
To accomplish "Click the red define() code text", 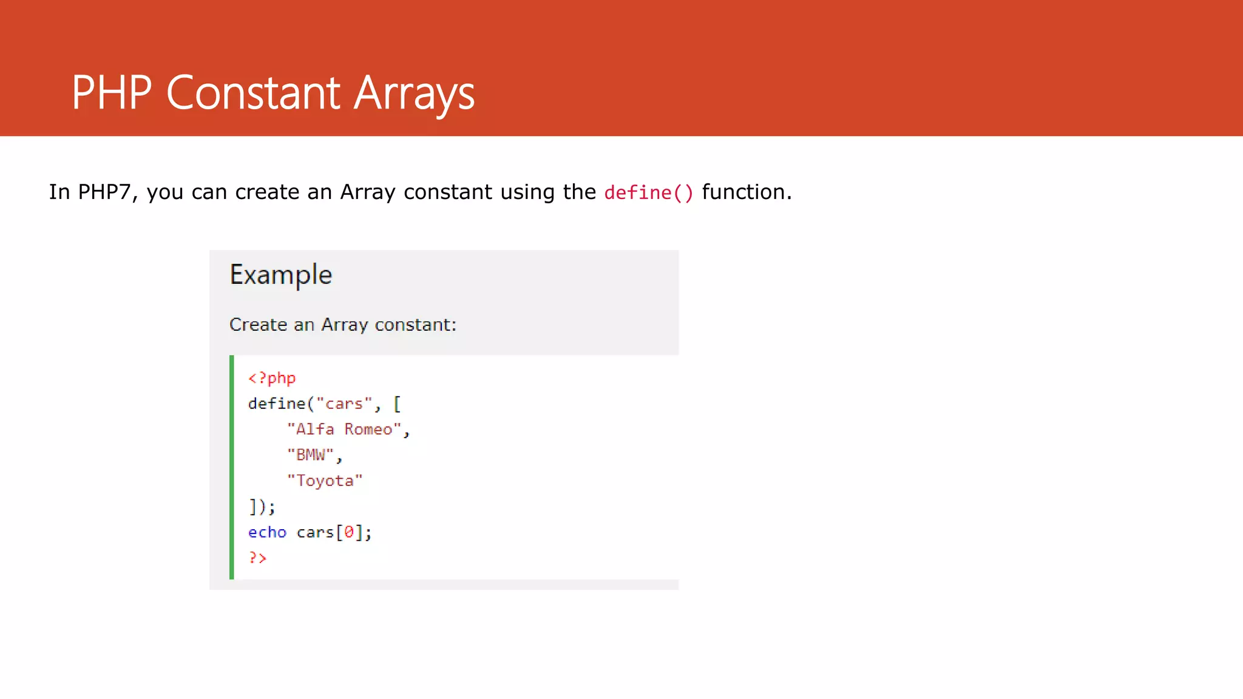I will click(x=648, y=193).
